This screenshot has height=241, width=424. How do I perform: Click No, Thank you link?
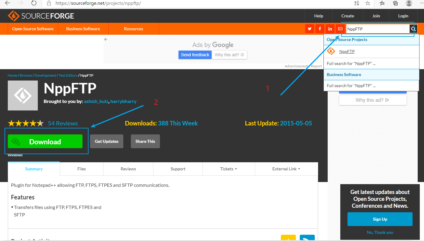(x=380, y=232)
